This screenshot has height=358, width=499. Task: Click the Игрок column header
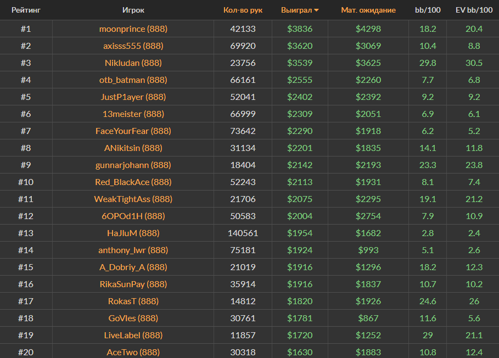point(133,10)
